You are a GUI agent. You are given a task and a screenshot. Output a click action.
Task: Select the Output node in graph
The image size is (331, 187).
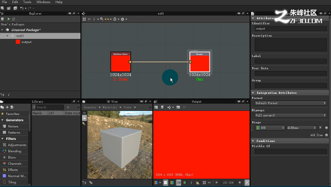click(200, 62)
